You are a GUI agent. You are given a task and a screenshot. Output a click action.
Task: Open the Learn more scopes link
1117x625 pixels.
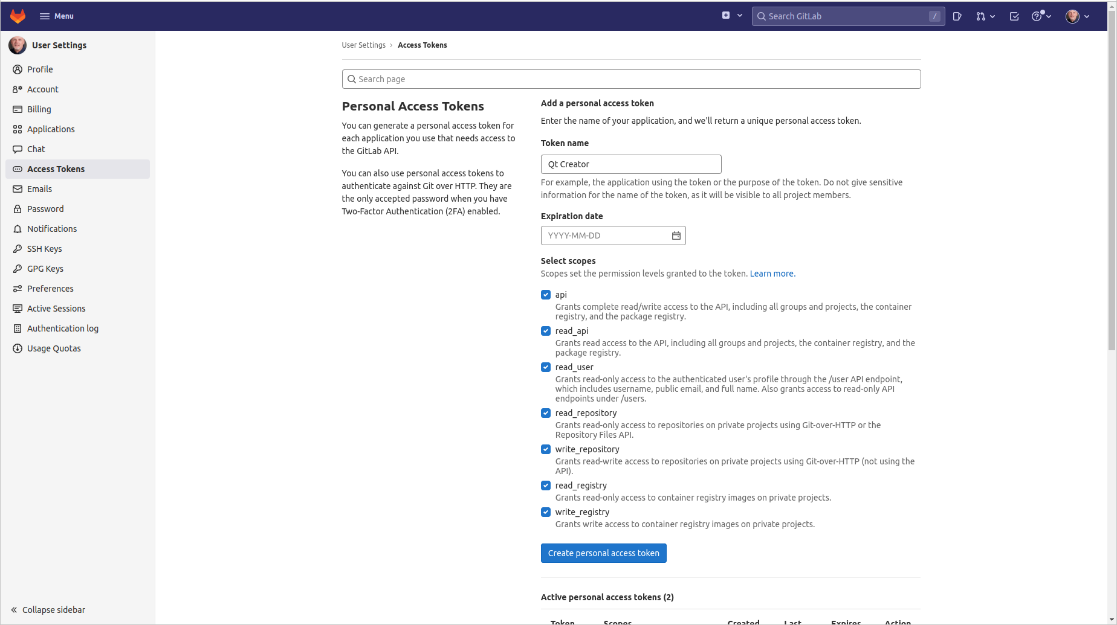pyautogui.click(x=772, y=274)
